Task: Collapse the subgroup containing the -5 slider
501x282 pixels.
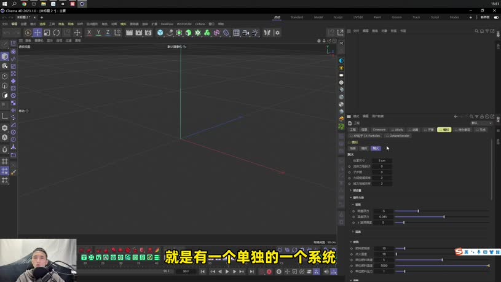Action: [353, 205]
